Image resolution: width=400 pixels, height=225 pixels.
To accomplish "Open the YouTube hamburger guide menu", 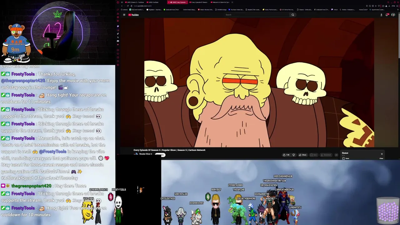I will pyautogui.click(x=124, y=15).
